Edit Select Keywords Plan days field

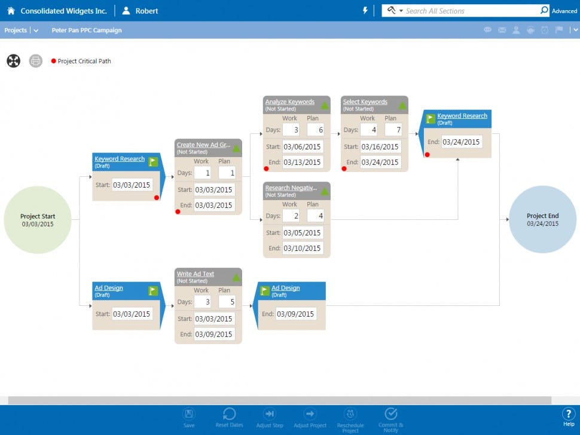tap(393, 130)
